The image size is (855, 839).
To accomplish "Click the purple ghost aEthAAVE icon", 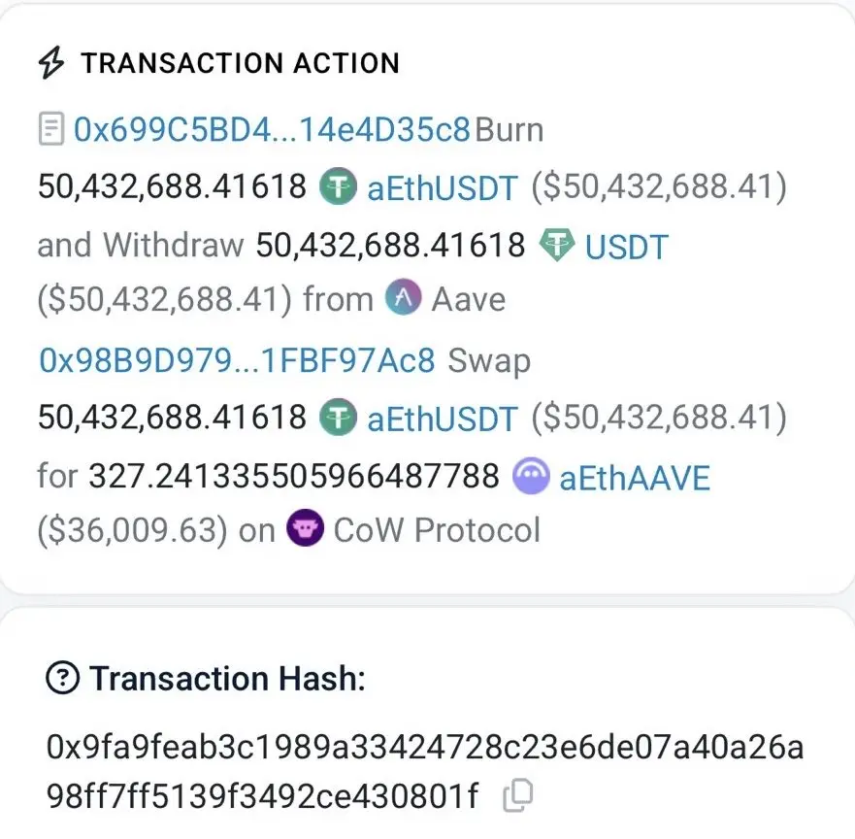I will click(531, 476).
